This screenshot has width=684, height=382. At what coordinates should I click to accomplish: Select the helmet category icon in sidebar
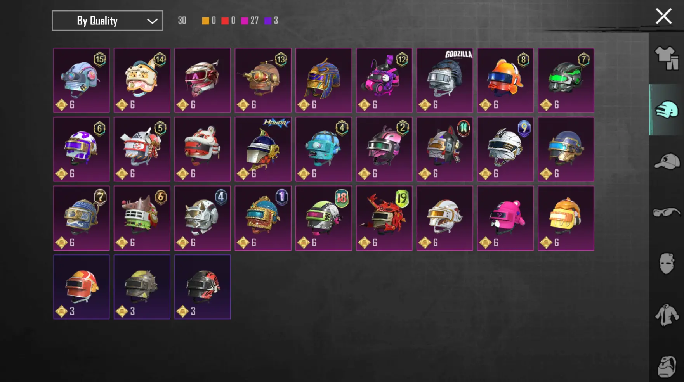667,110
